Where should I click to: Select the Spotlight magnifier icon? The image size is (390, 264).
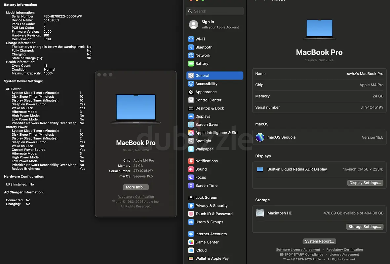[191, 141]
